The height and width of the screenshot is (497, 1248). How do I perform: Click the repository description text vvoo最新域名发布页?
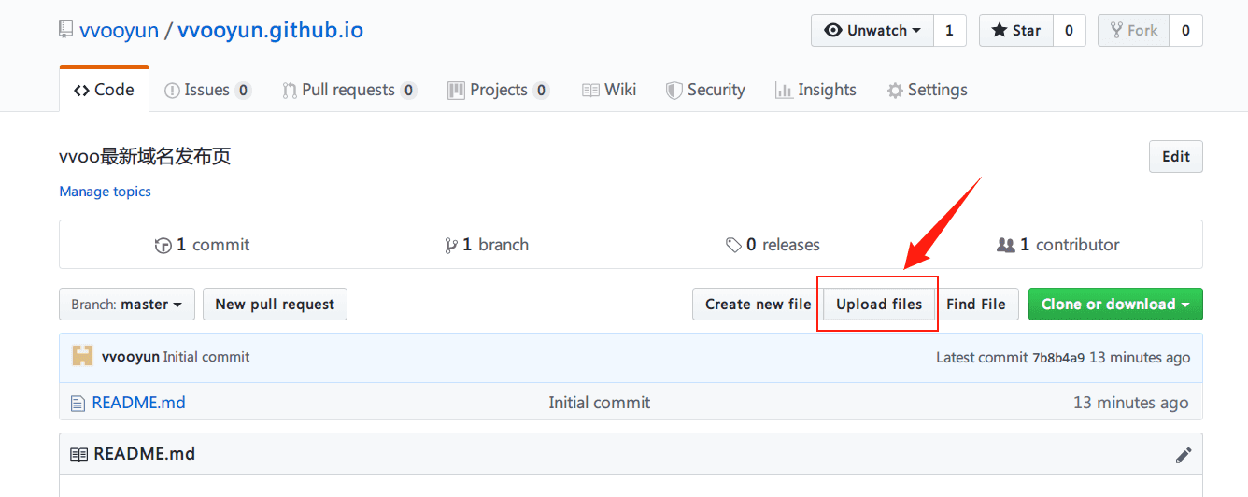click(x=145, y=157)
